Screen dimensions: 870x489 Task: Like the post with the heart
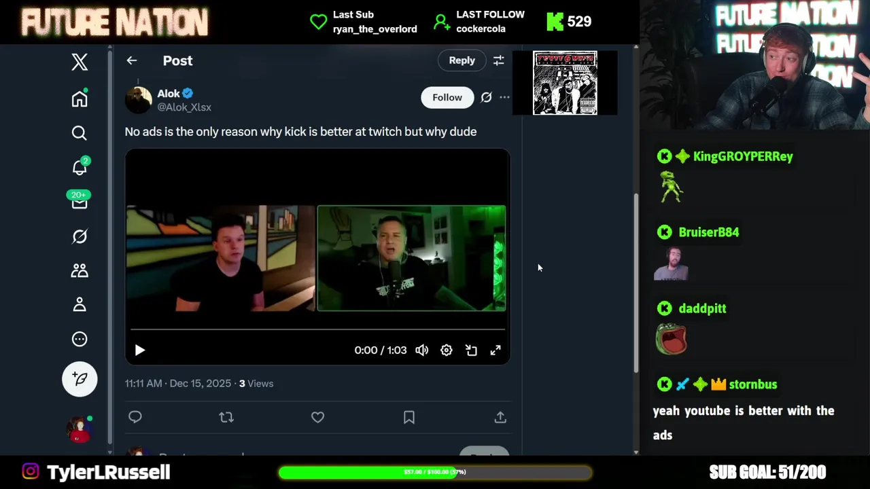point(317,417)
